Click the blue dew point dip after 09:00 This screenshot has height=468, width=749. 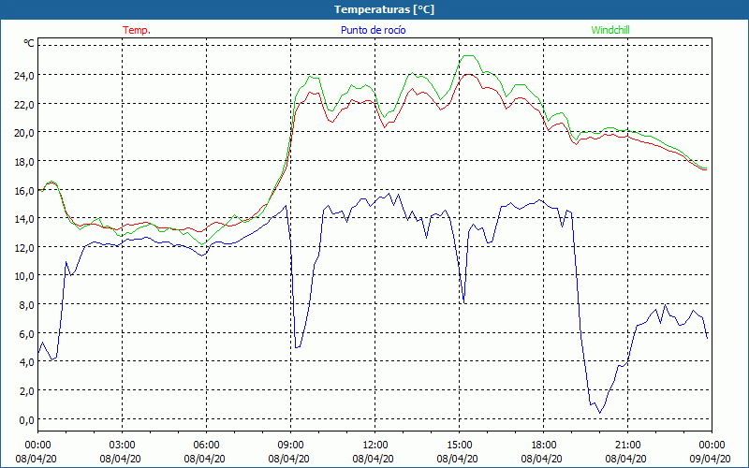click(297, 347)
